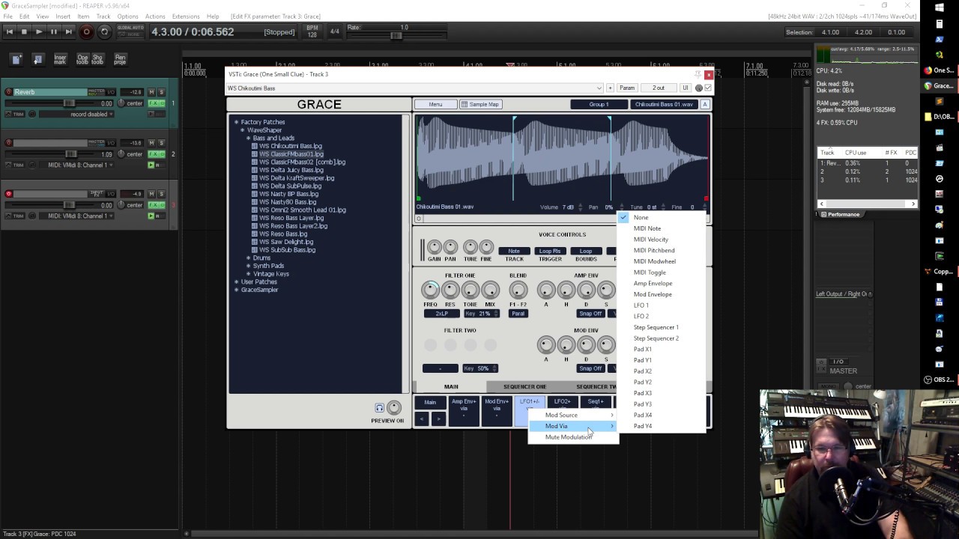Open track 2 MIDI input dropdown
This screenshot has height=539, width=959.
(x=77, y=165)
